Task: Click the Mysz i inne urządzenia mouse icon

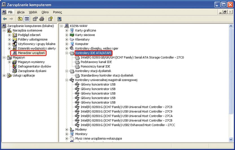Action: (72, 138)
